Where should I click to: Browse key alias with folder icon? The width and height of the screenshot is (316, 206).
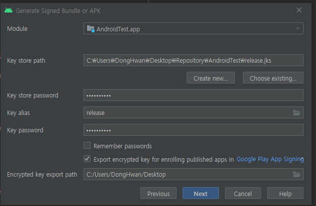[x=297, y=112]
